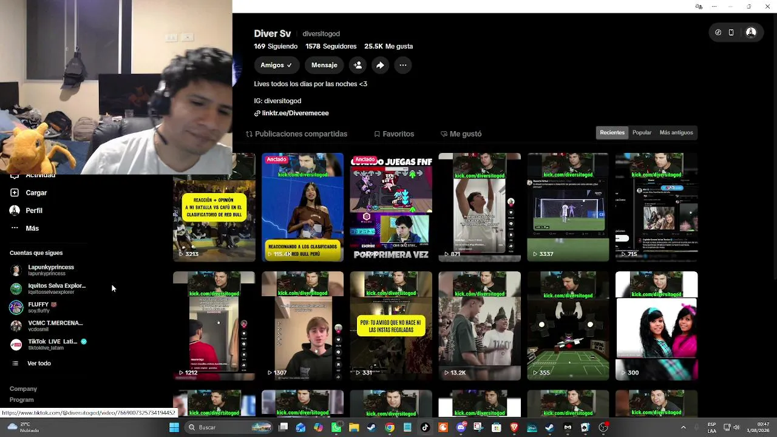Open the FLUFFY account avatar
The width and height of the screenshot is (777, 437).
[x=16, y=307]
